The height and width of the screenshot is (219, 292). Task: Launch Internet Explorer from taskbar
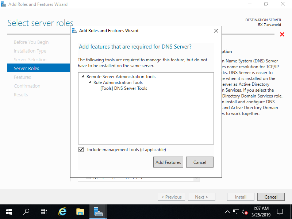(62, 212)
